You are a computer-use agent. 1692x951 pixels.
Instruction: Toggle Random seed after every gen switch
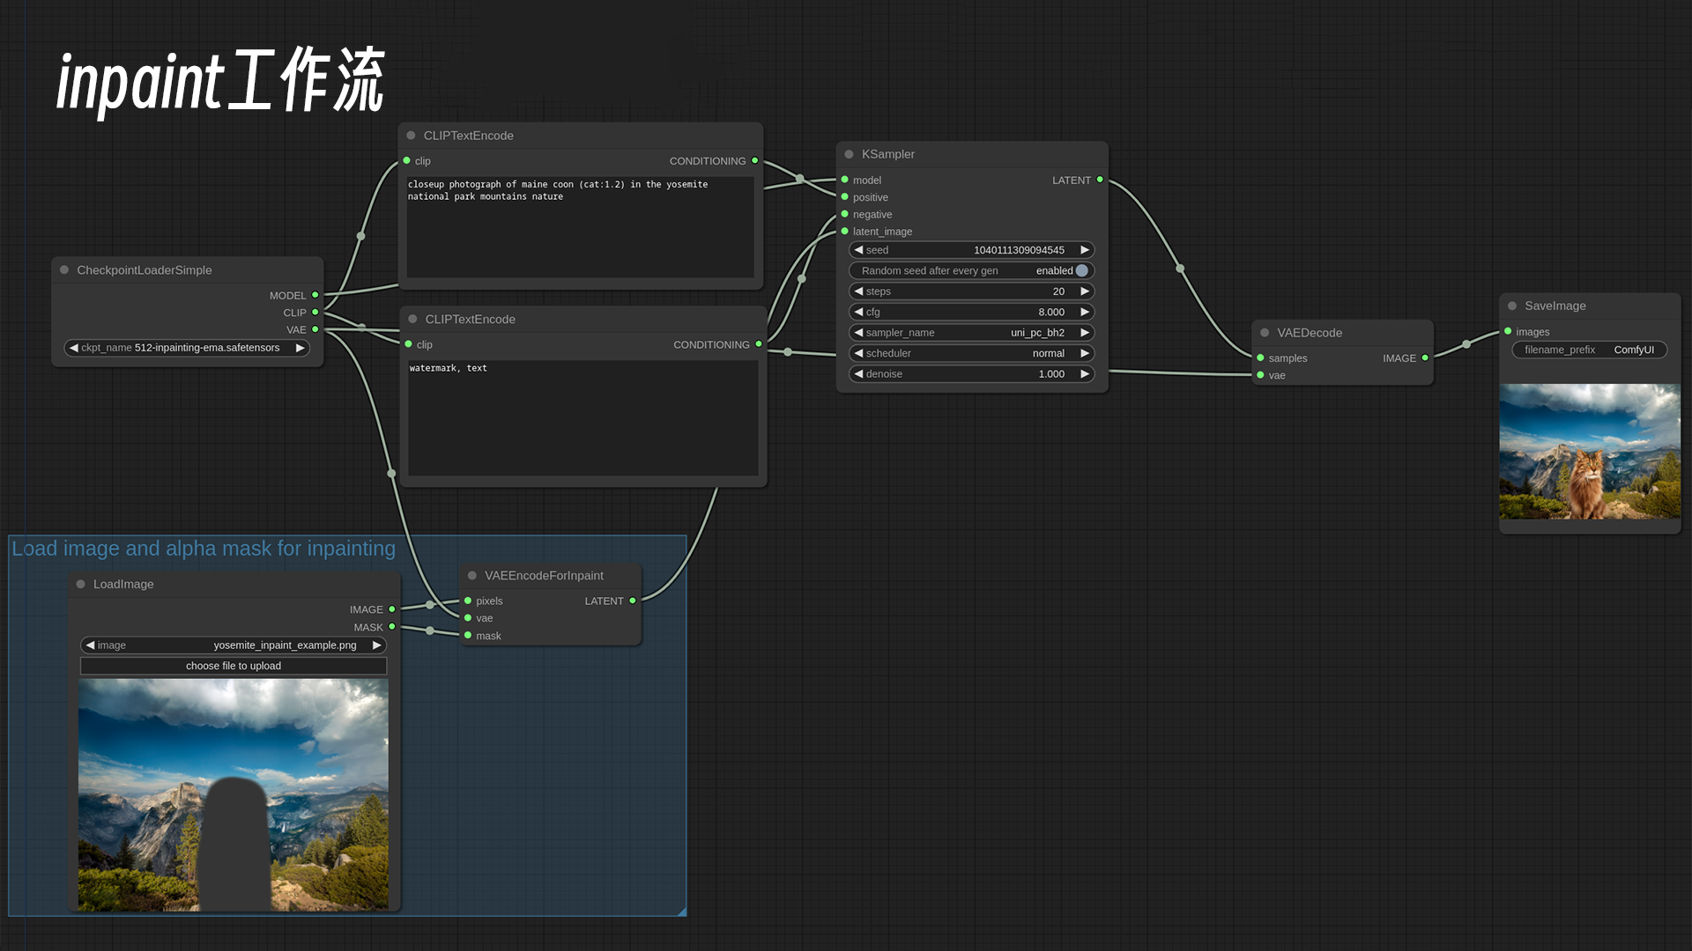(1081, 271)
